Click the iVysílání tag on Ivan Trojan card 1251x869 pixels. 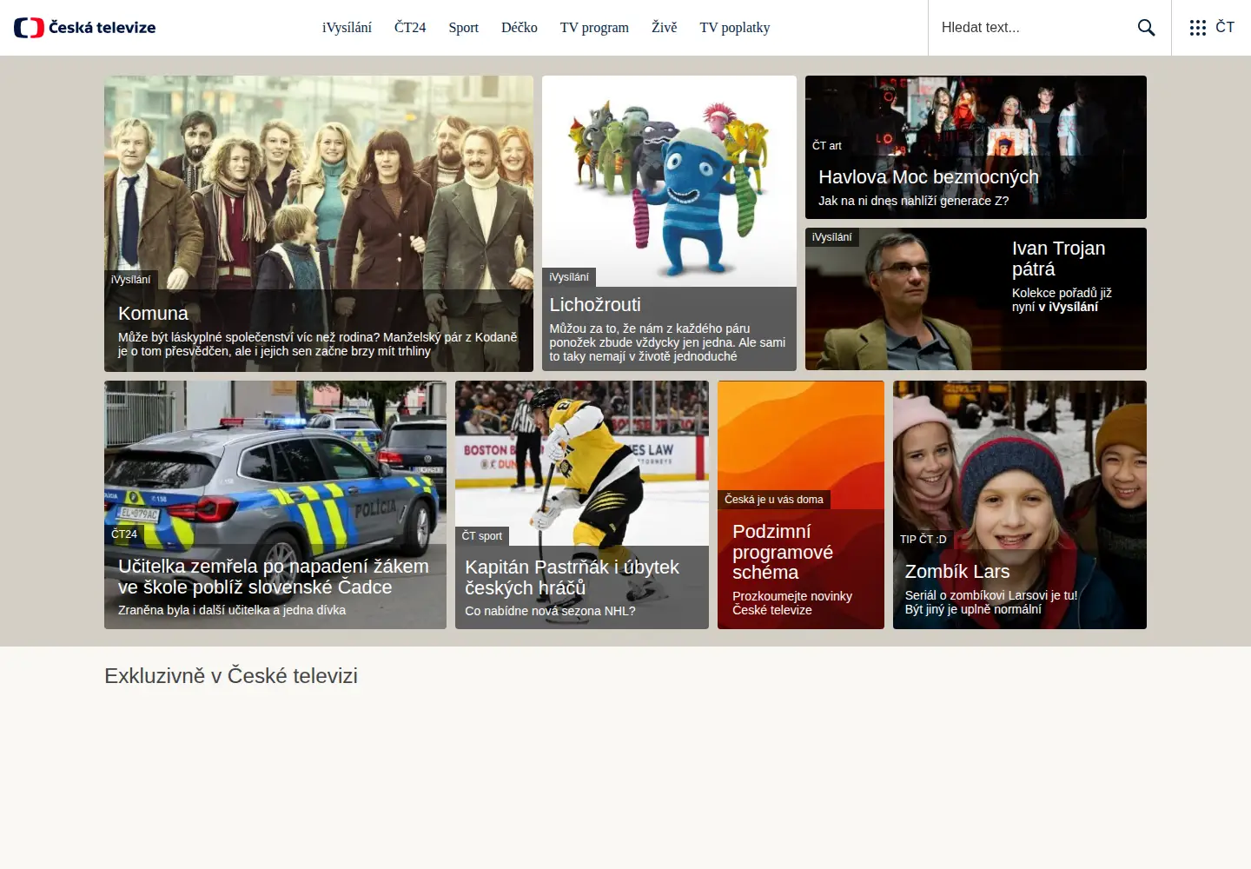click(x=832, y=237)
